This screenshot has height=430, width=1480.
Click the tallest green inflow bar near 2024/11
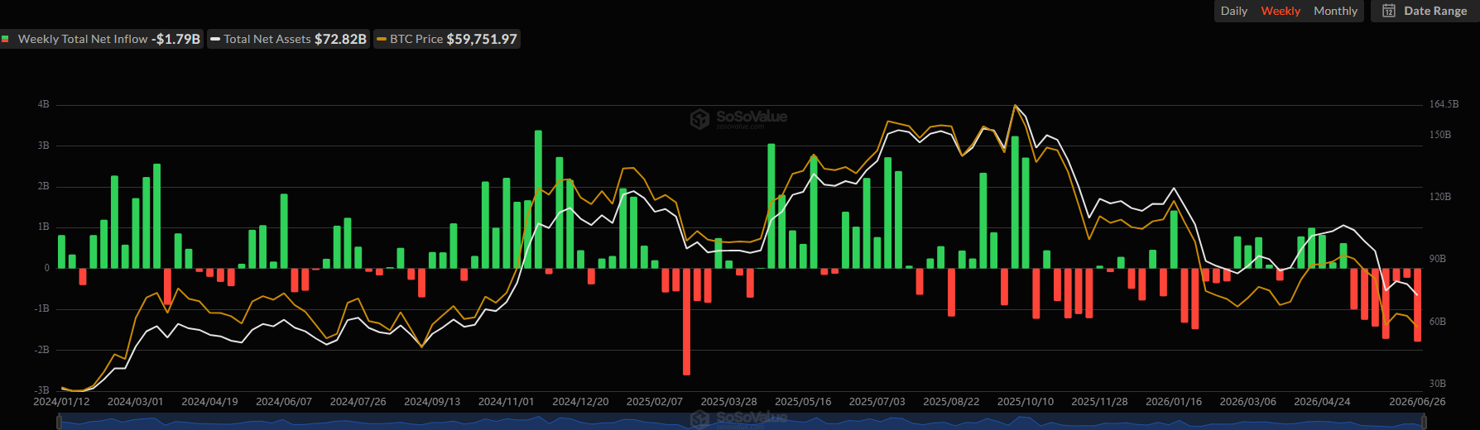538,199
